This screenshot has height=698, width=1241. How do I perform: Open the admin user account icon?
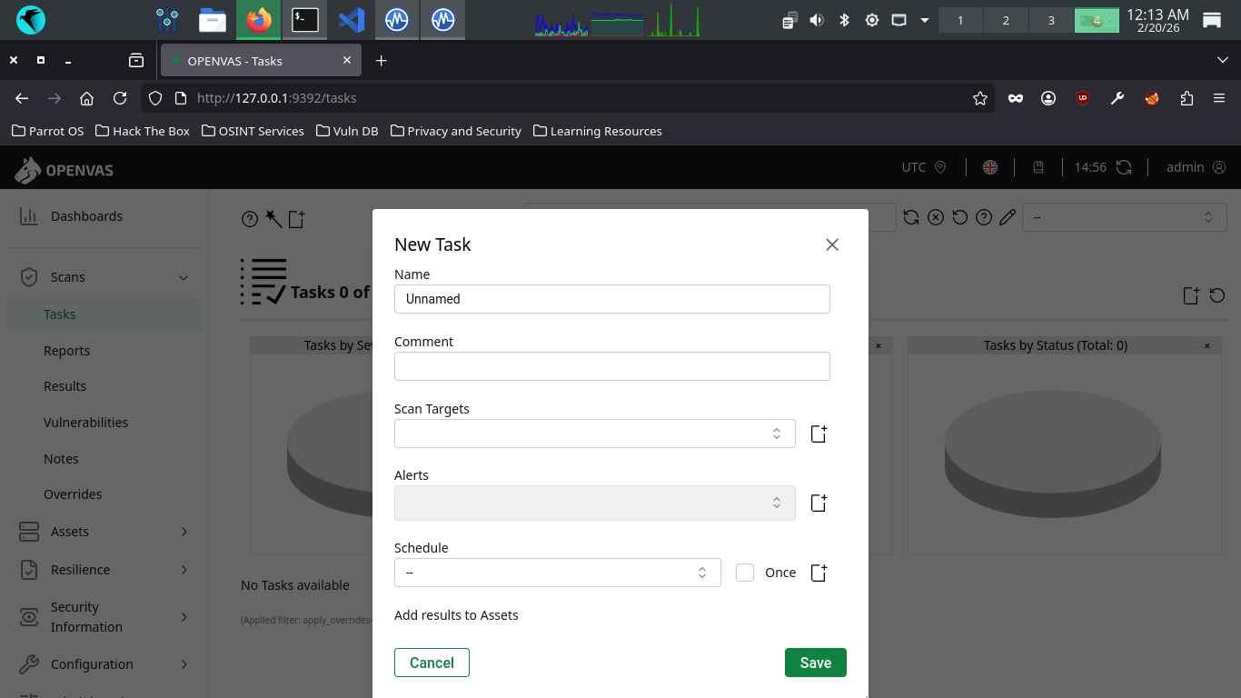(1219, 167)
